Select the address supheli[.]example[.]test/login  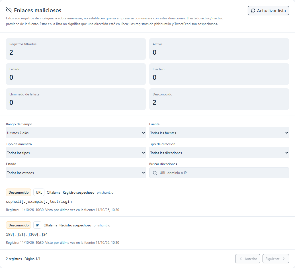(x=39, y=202)
